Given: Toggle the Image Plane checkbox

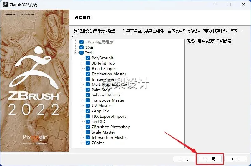Looking at the screenshot, I should click(x=88, y=79).
